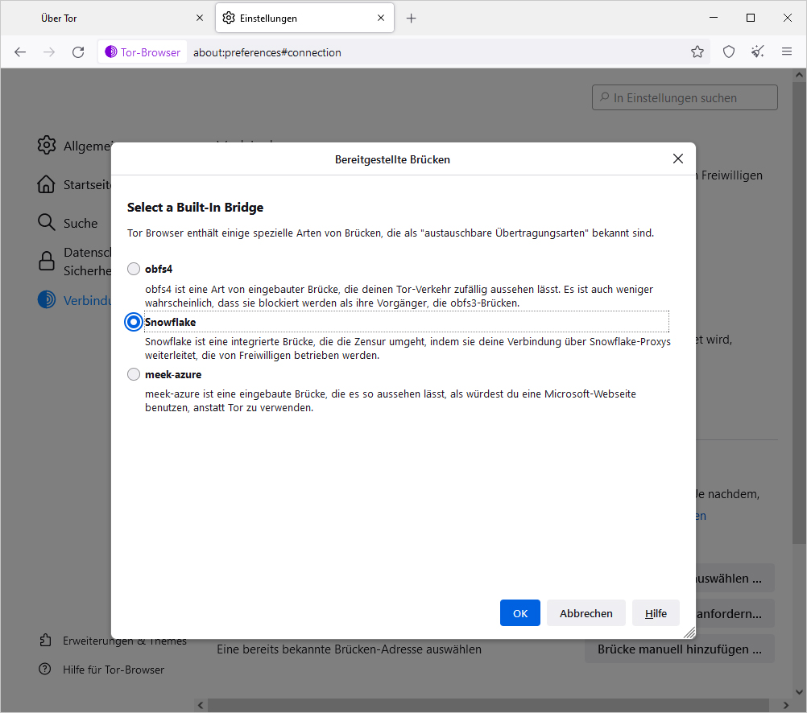Select the meek-azure bridge radio button
This screenshot has height=713, width=807.
tap(134, 374)
